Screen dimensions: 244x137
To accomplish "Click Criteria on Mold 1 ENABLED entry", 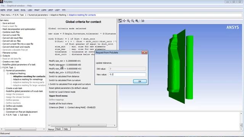I will [x=72, y=107].
